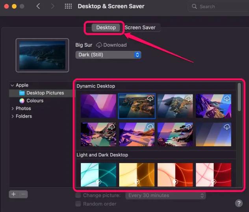Screen dimensions: 249x212
Task: Light/dark mode badge on pink-red wallpaper
Action: (x=214, y=182)
